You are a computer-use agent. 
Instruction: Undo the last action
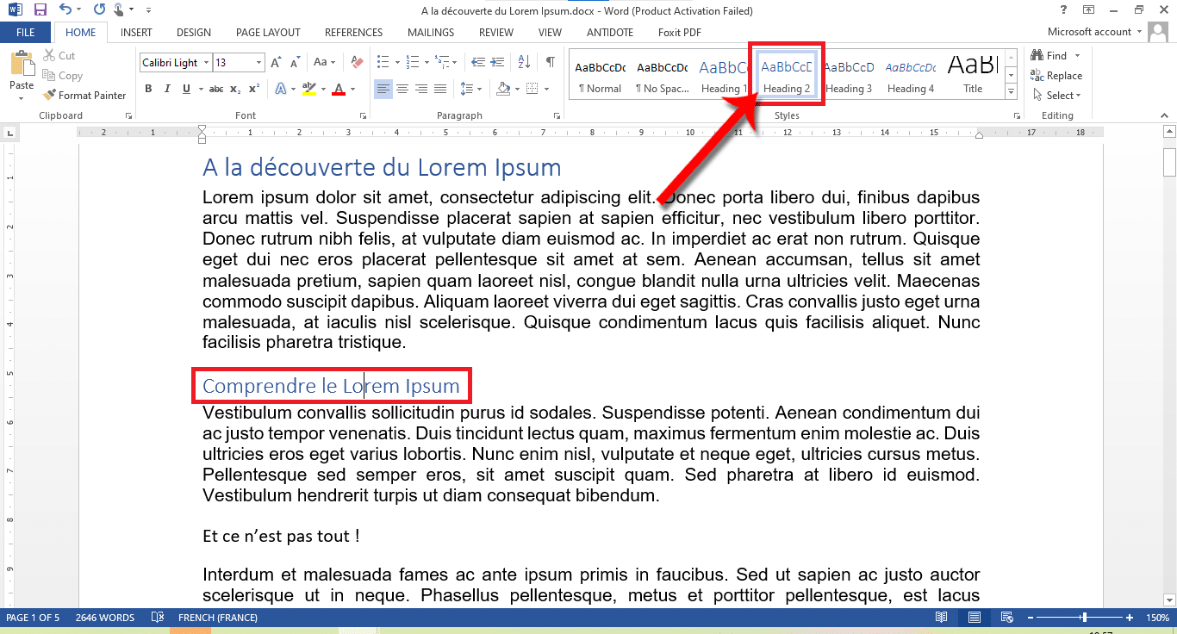click(x=65, y=10)
